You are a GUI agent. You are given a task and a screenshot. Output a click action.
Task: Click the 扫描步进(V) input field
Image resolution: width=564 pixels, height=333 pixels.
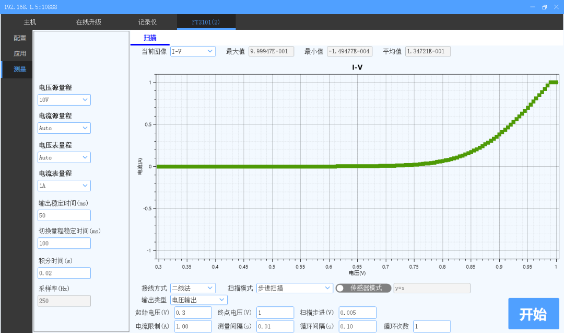[358, 313]
